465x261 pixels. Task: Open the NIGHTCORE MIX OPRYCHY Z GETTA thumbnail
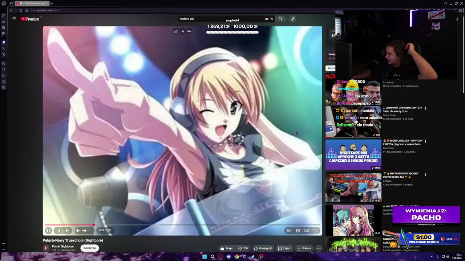[x=353, y=155]
